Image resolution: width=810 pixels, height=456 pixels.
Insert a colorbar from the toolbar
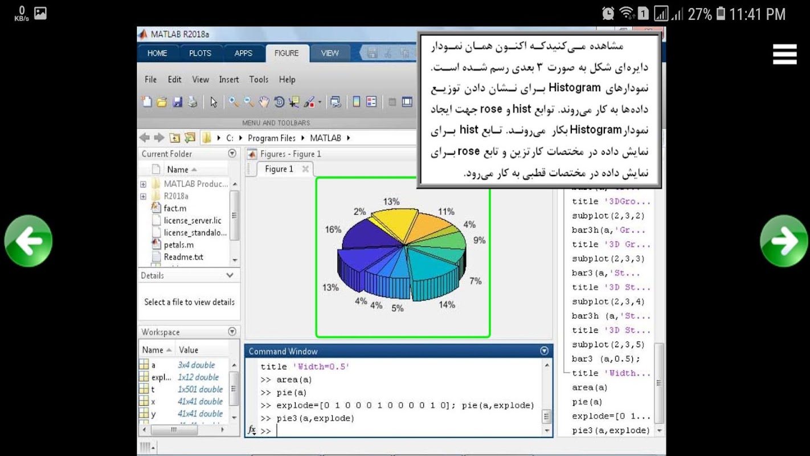pos(357,102)
